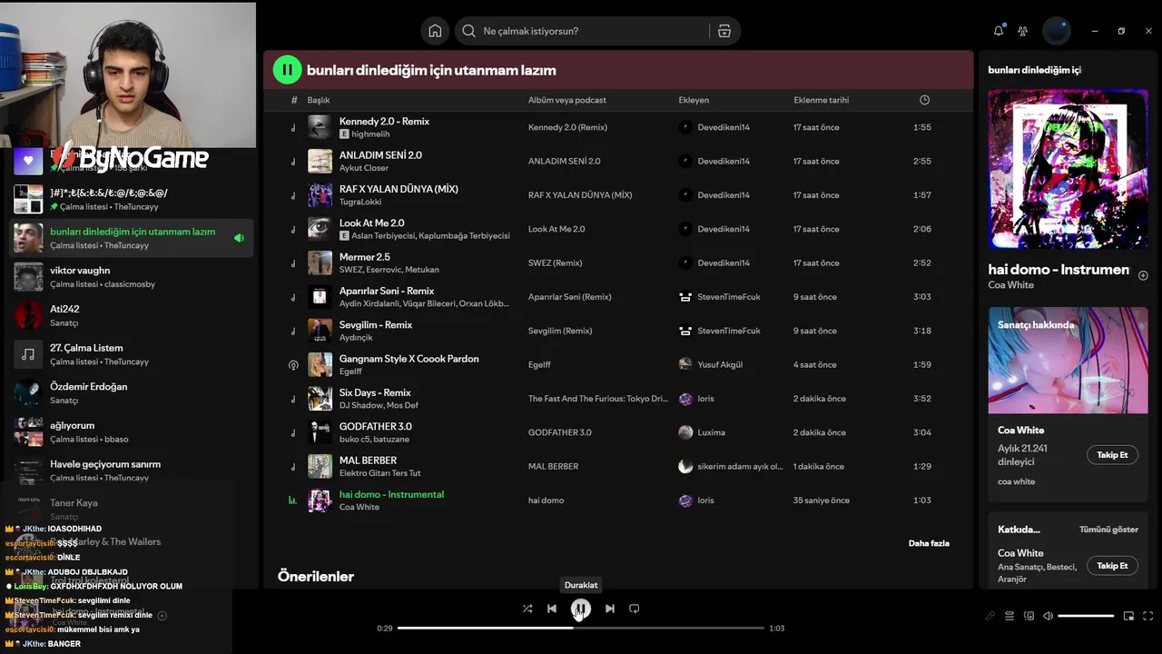
Task: Select Aparırlar Səni - Remix track
Action: (x=387, y=291)
